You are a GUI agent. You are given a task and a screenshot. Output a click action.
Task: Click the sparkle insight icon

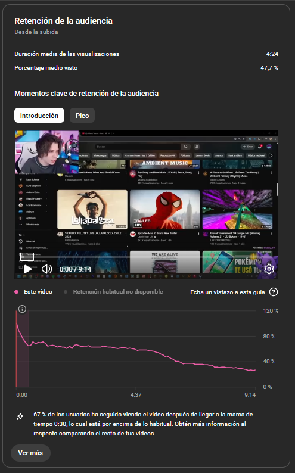[x=20, y=416]
